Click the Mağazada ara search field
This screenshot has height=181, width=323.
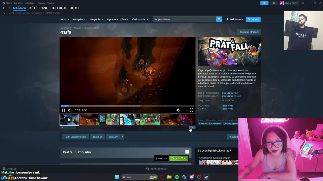tap(184, 19)
